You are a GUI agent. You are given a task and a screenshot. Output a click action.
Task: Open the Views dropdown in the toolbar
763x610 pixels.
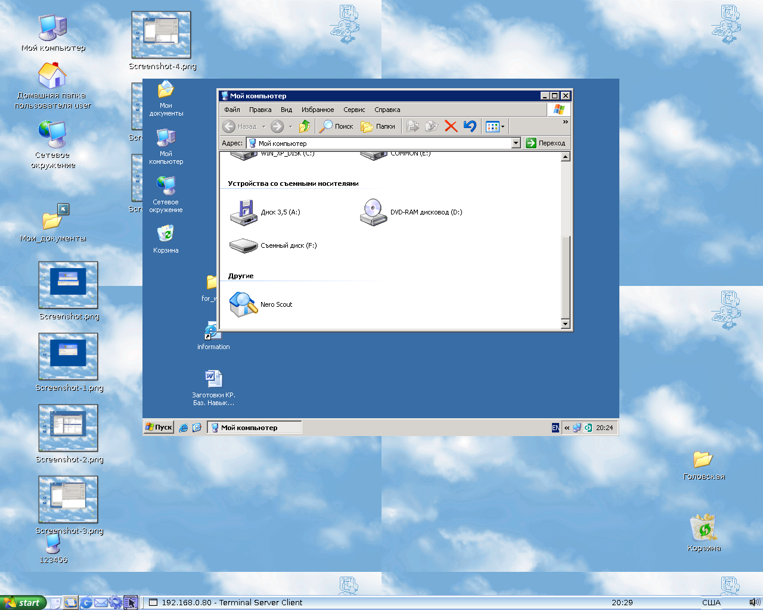(x=495, y=126)
